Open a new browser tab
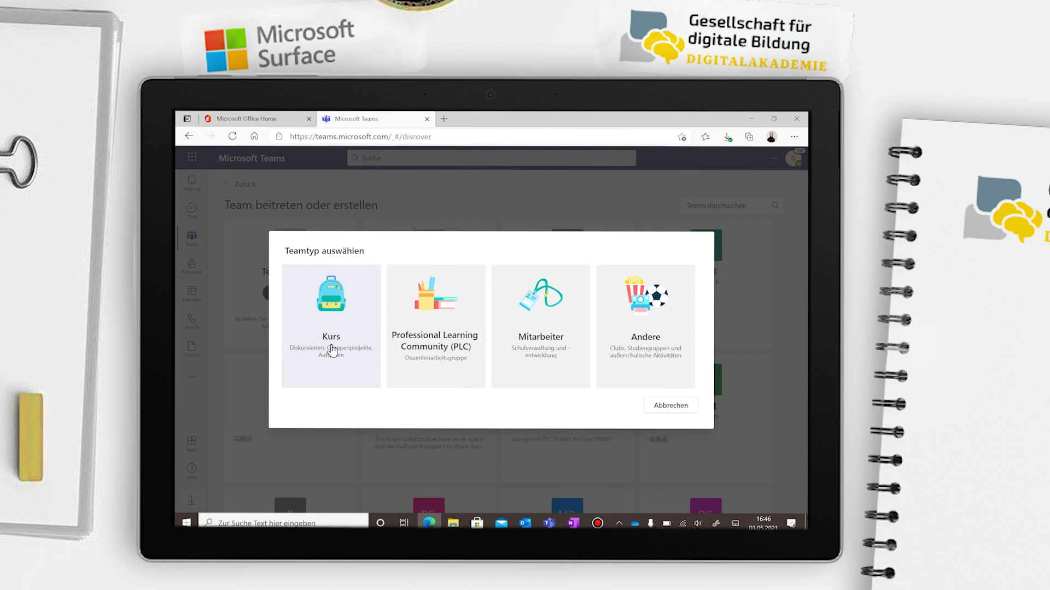The height and width of the screenshot is (590, 1050). (x=444, y=119)
